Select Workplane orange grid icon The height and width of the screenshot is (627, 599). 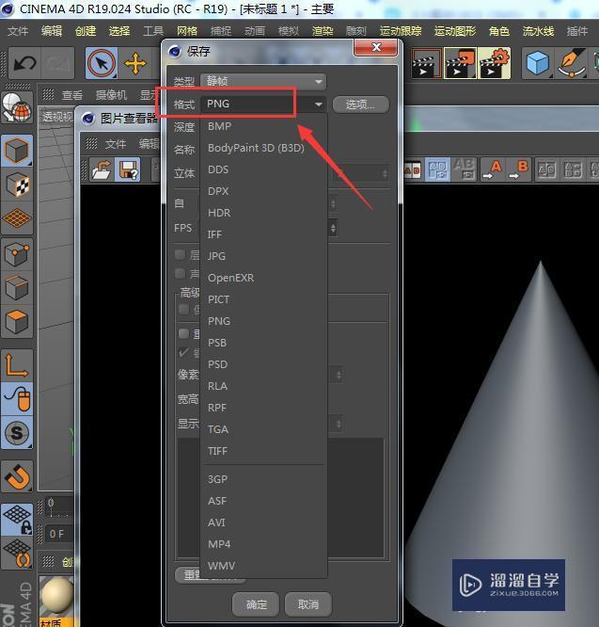(17, 218)
